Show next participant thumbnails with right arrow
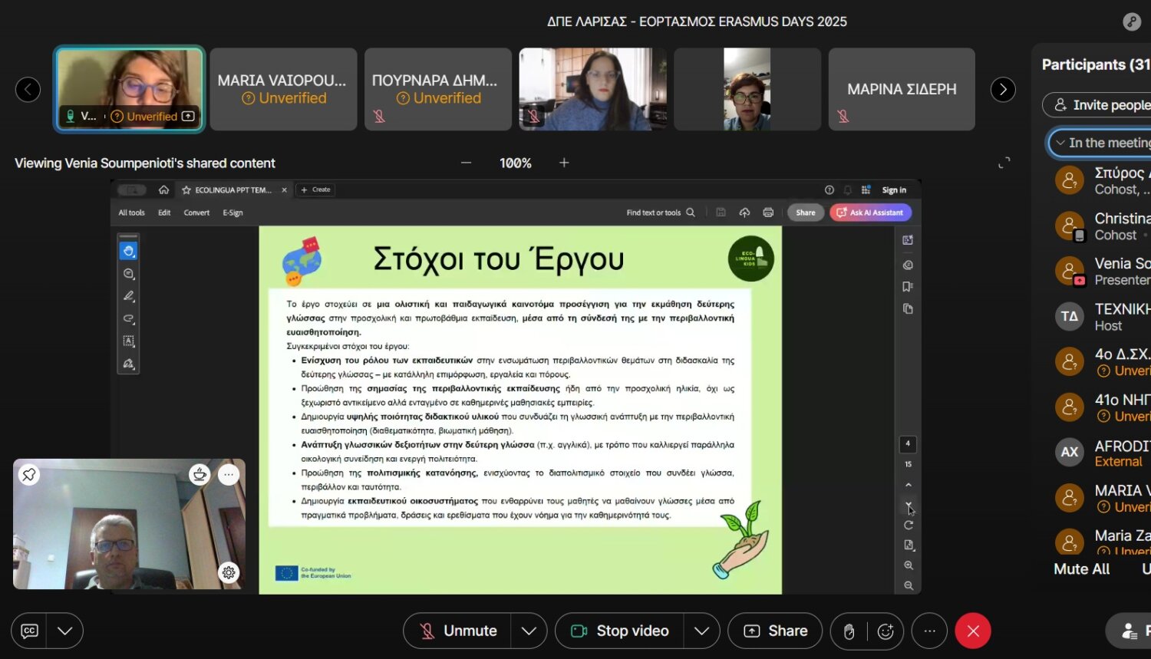Viewport: 1151px width, 659px height. (1003, 90)
